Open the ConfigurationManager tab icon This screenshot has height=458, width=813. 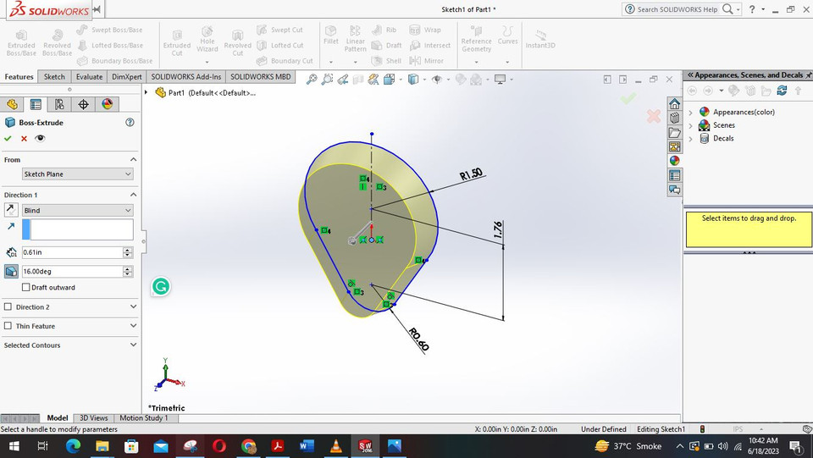coord(59,104)
